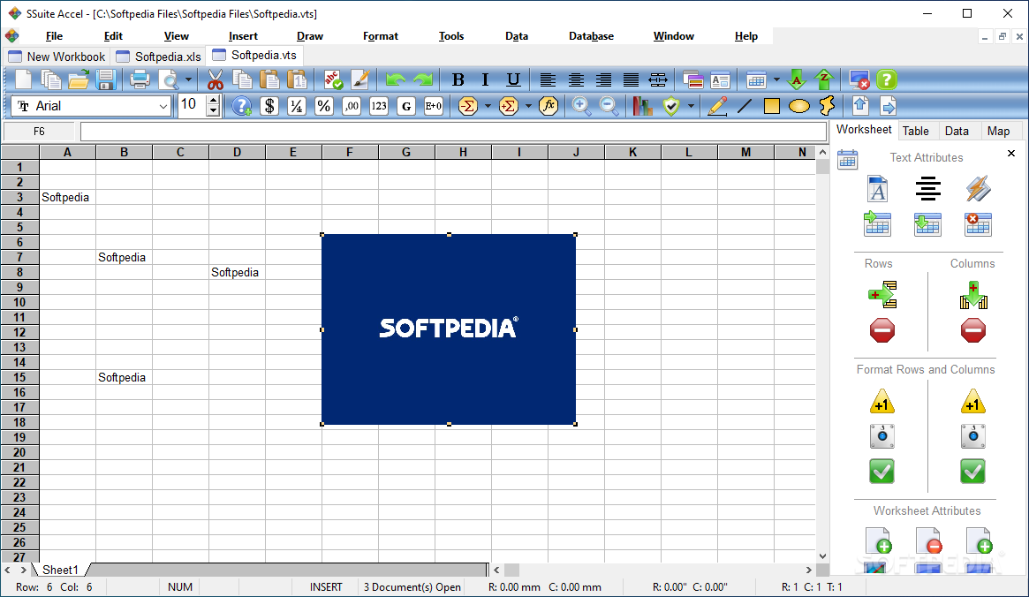Insert a chart via bar chart icon

pyautogui.click(x=642, y=106)
